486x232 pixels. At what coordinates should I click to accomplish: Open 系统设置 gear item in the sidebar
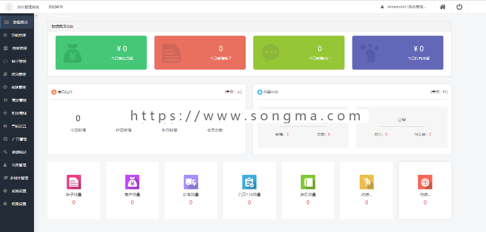coord(17,191)
